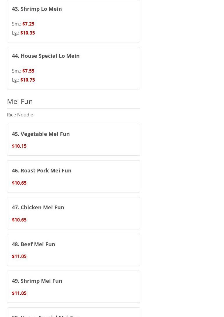Choose small House Special Lo Mein $7.55

click(x=28, y=71)
